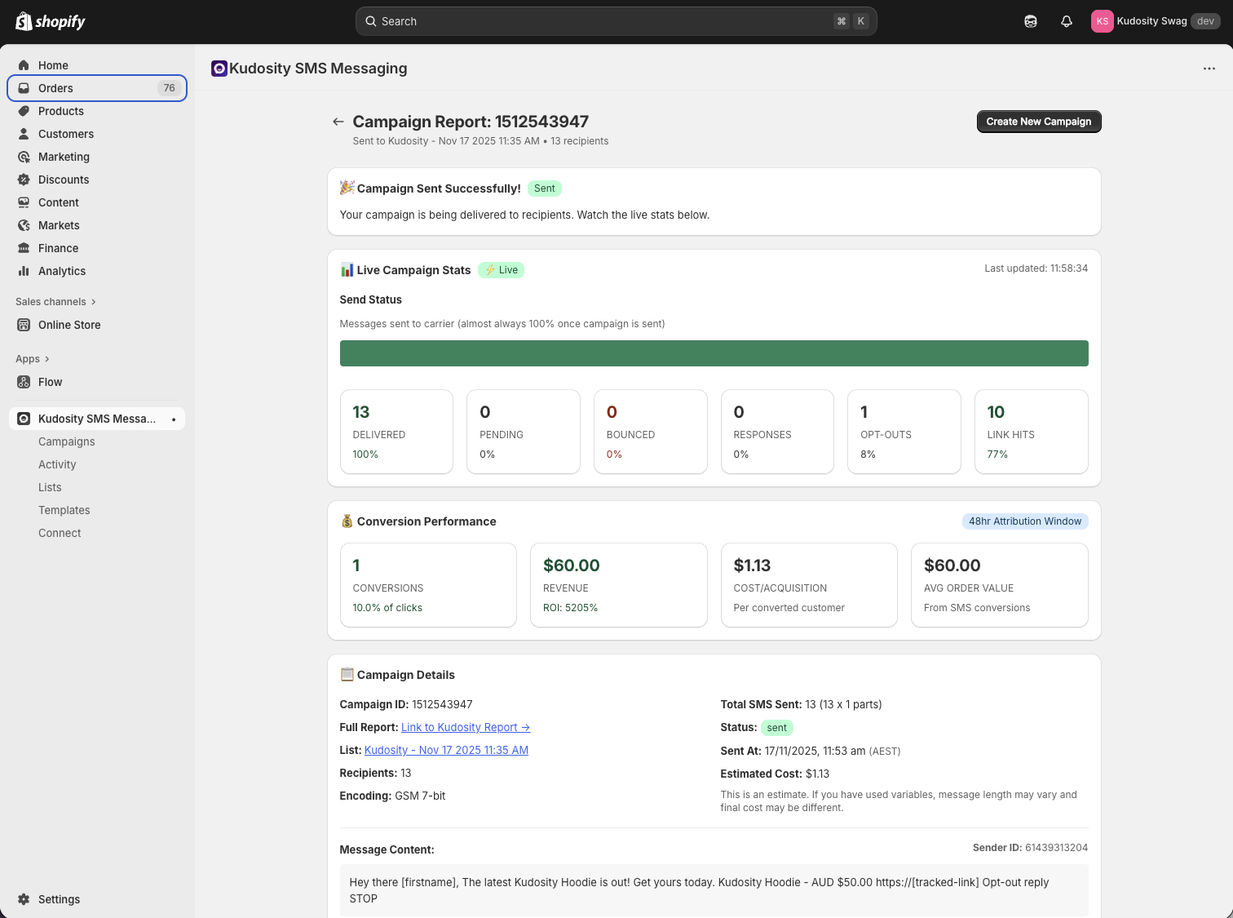Click the Delivered stat card showing 13
This screenshot has height=918, width=1233.
(x=396, y=432)
